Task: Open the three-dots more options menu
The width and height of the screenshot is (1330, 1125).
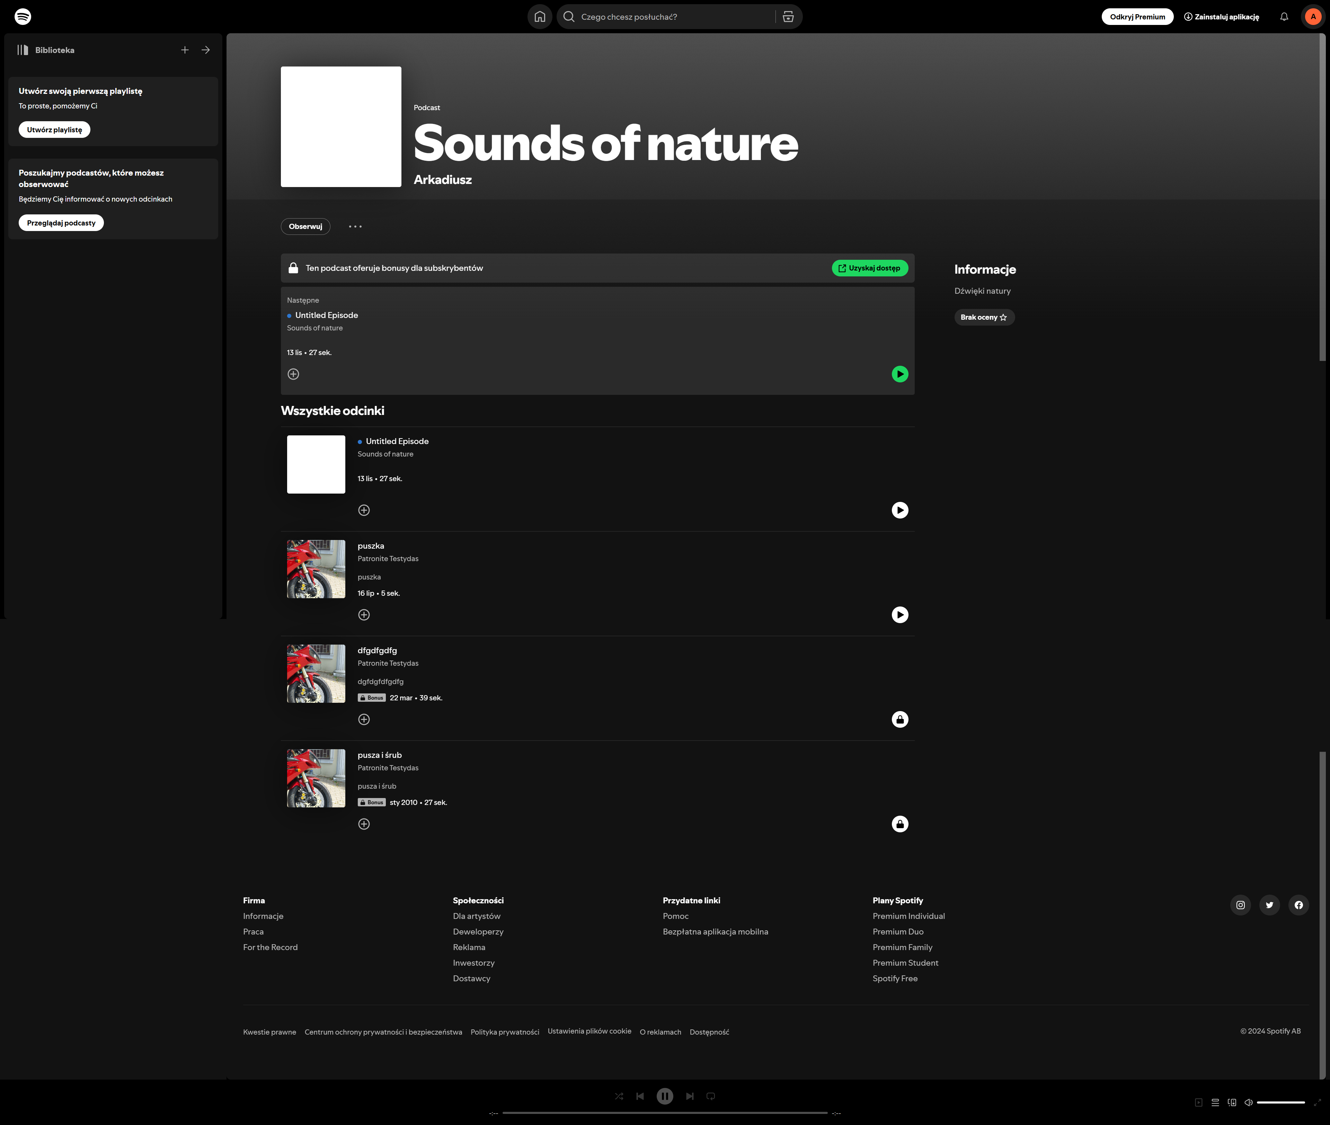Action: [355, 227]
